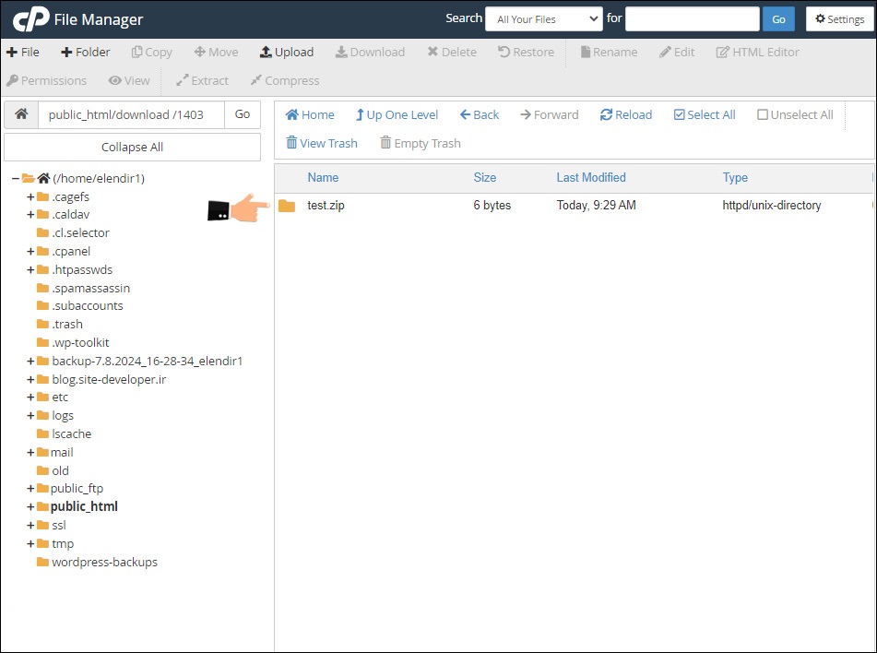Open Settings gear button
This screenshot has height=653, width=877.
[x=839, y=19]
